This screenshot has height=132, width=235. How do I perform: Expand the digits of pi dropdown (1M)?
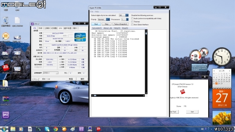[127, 15]
